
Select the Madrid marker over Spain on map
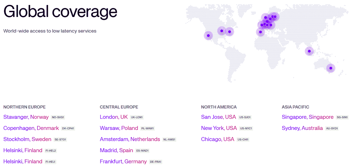point(260,32)
